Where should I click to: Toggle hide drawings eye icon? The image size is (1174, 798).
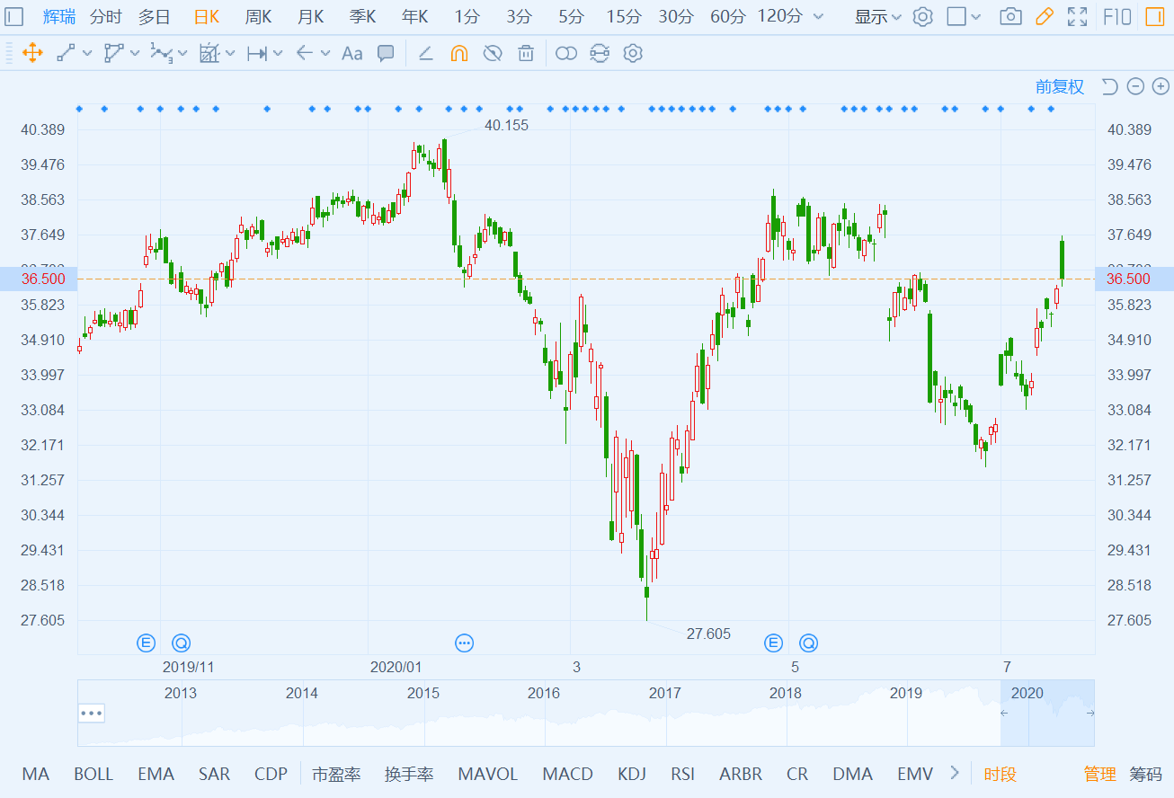[492, 54]
